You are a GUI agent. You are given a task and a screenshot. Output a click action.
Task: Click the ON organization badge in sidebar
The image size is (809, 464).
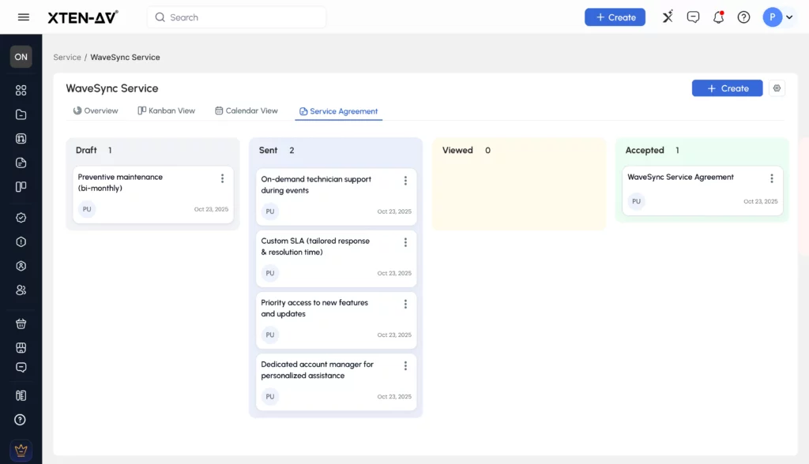[21, 57]
